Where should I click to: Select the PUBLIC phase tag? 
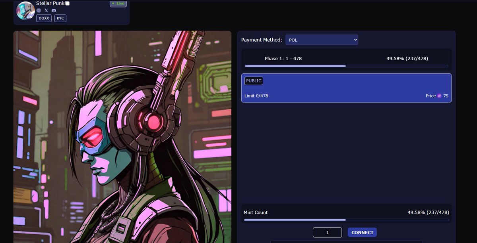coord(254,81)
